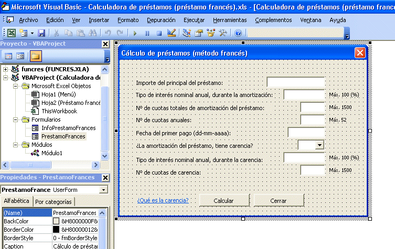
Task: Click the Copy toolbar icon
Action: (x=68, y=33)
